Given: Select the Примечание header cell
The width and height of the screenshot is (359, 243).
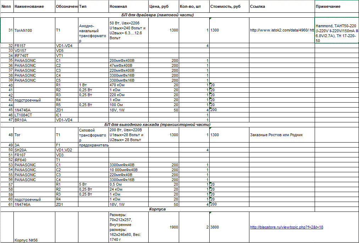Looking at the screenshot, I should click(337, 6).
